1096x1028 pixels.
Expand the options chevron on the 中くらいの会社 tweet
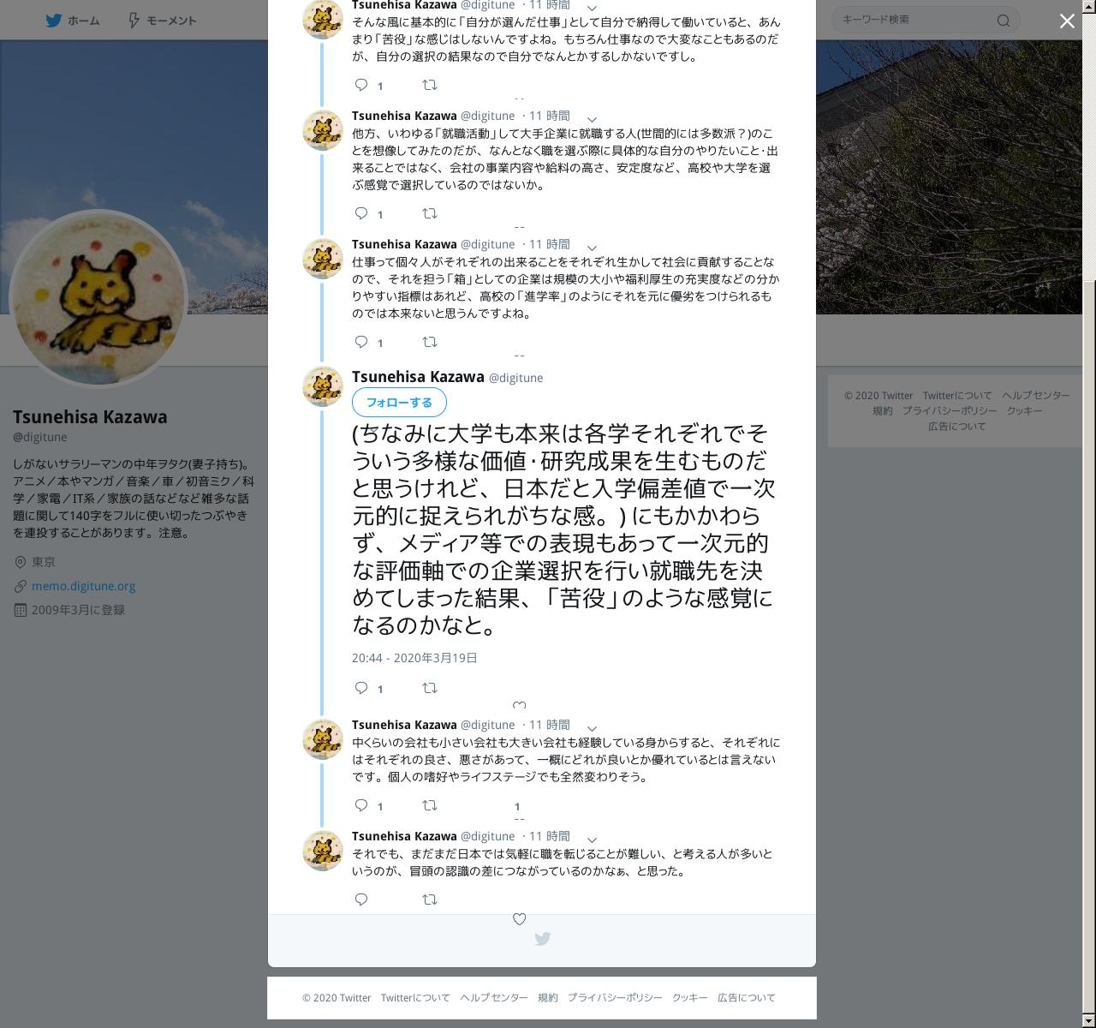592,728
